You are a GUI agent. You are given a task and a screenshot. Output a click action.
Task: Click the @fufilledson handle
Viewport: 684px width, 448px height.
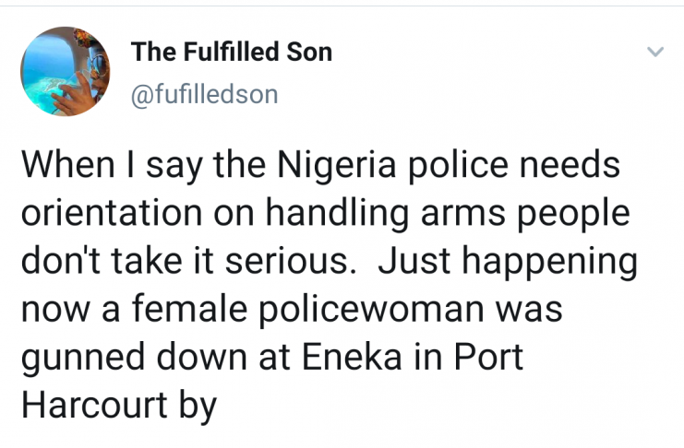click(x=205, y=94)
